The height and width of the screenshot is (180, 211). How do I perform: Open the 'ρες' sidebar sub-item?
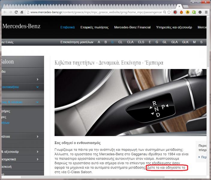click(x=4, y=117)
